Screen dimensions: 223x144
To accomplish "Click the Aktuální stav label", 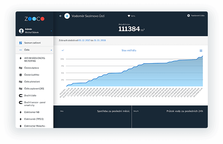I will click(x=124, y=24).
